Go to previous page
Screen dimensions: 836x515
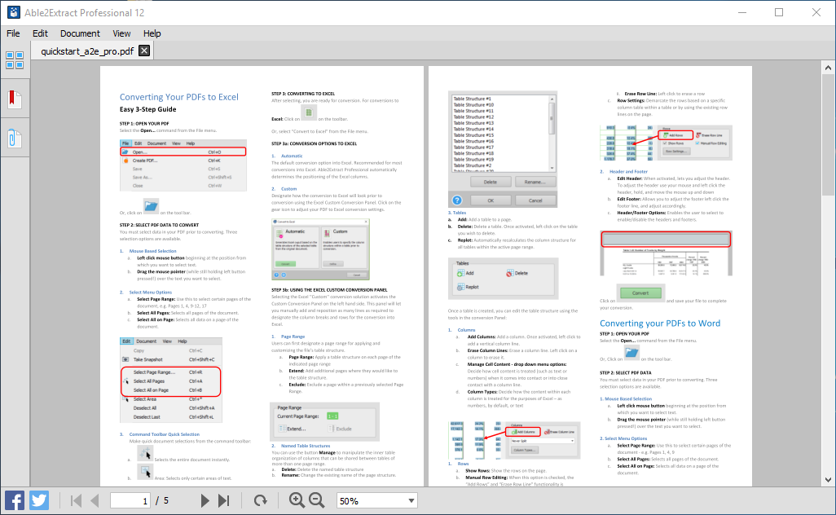pos(95,500)
